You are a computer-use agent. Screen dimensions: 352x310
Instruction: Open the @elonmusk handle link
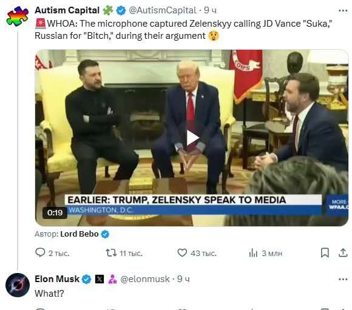145,279
